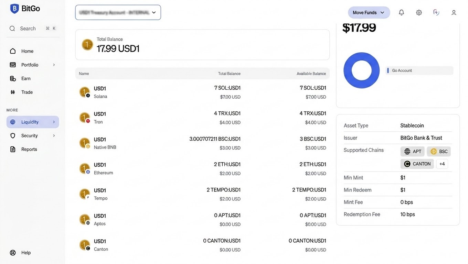Click the Reports document icon

click(x=13, y=149)
